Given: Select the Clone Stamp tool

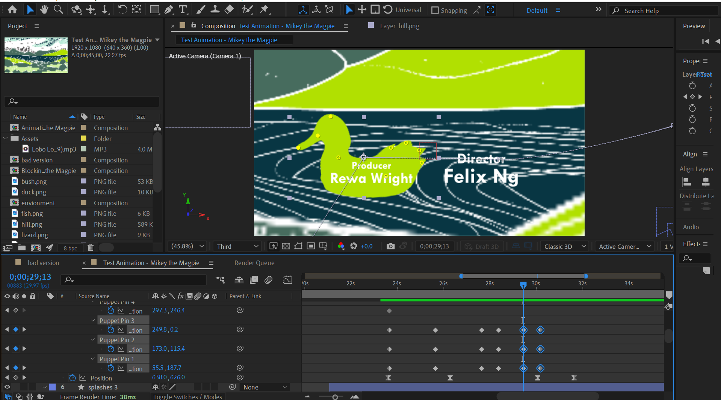Looking at the screenshot, I should tap(215, 10).
